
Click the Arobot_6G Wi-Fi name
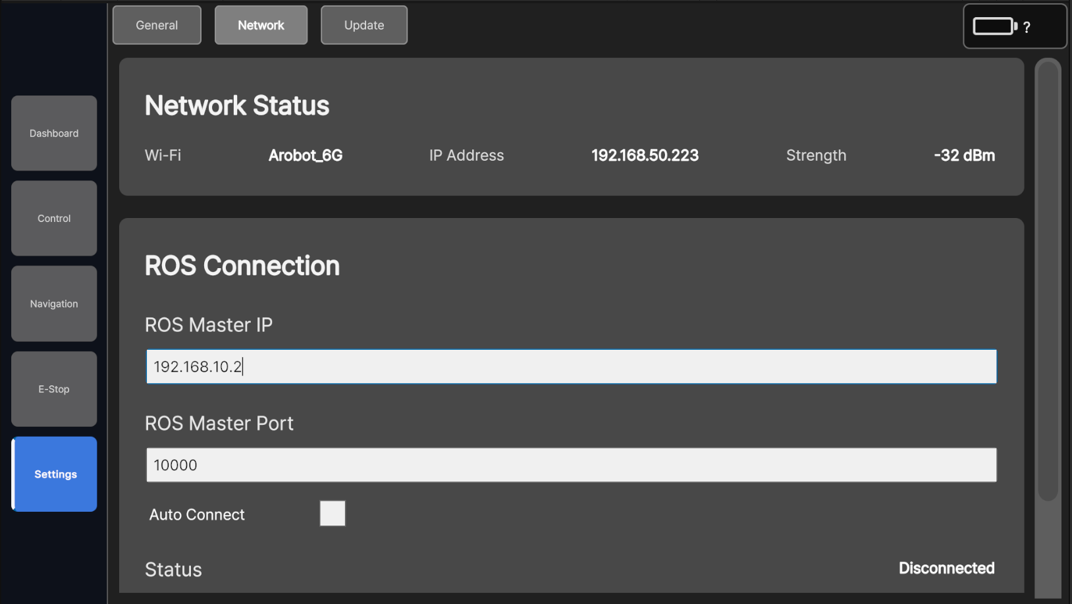click(x=306, y=155)
